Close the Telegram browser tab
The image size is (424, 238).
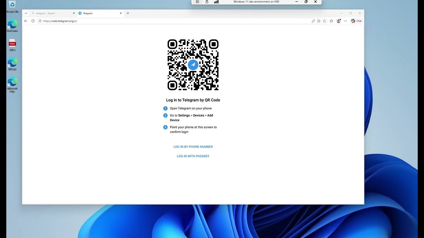click(x=121, y=13)
